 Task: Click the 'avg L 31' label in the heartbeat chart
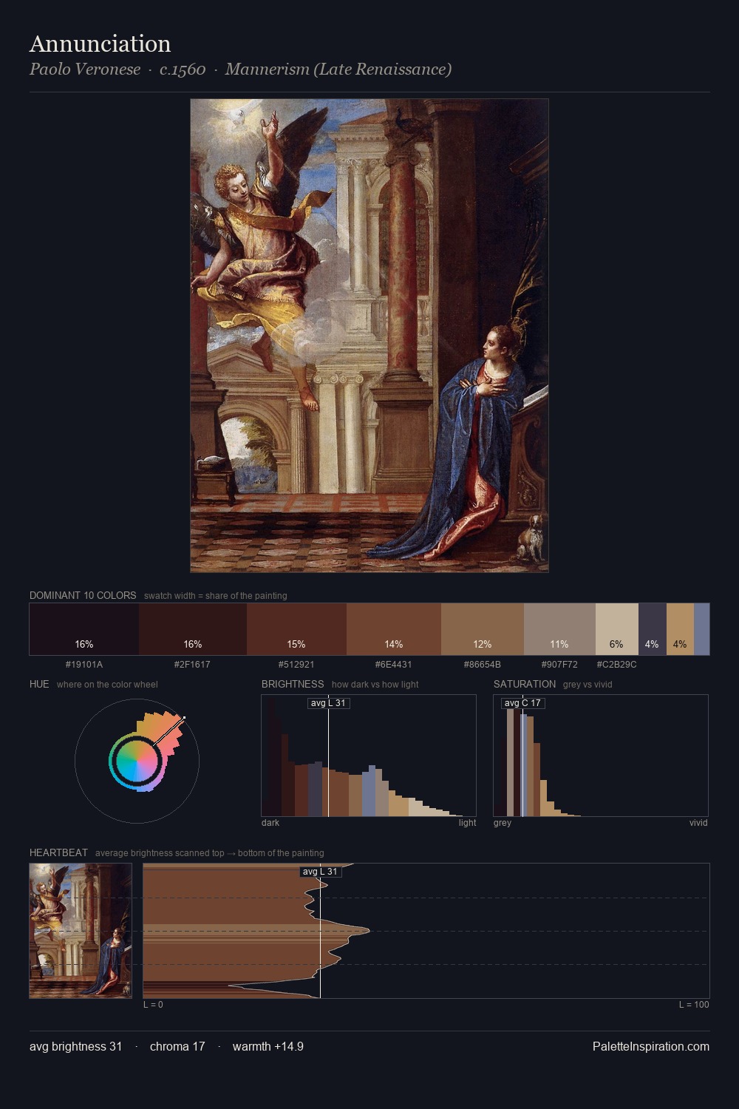click(321, 872)
